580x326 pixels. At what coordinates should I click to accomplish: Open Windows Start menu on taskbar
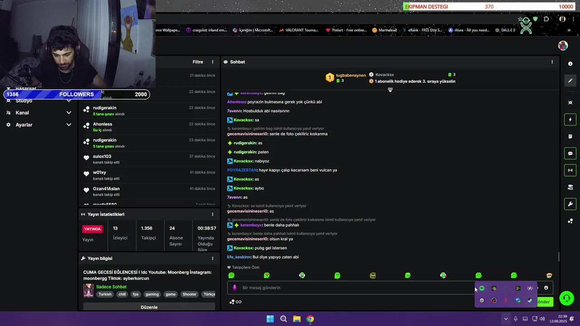270,319
